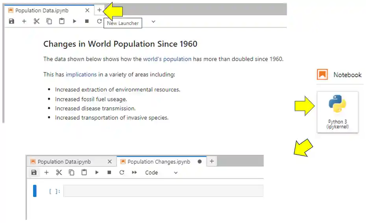
Task: Click the "Notebook" section heading text
Action: pos(348,75)
